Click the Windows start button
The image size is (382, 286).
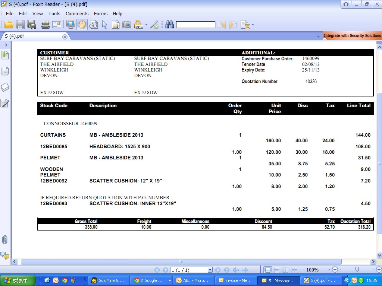18,280
